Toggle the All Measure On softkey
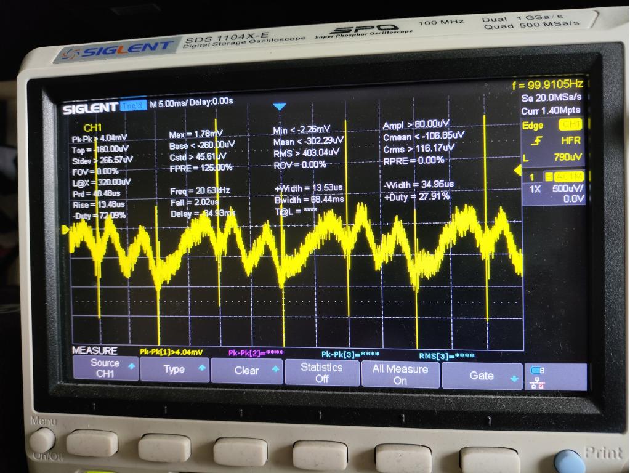Viewport: 630px width, 473px height. (x=400, y=374)
